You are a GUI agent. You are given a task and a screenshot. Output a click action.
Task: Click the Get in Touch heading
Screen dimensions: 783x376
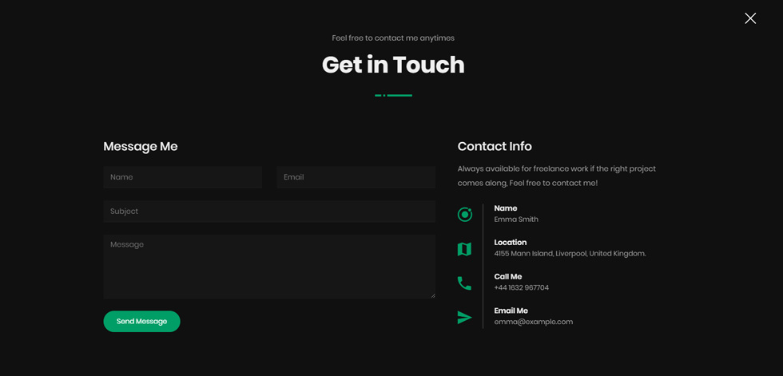[393, 65]
